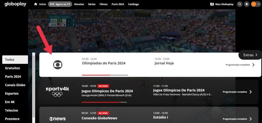Open Programação completa chevron for TV Globo
This screenshot has width=262, height=123.
[253, 65]
